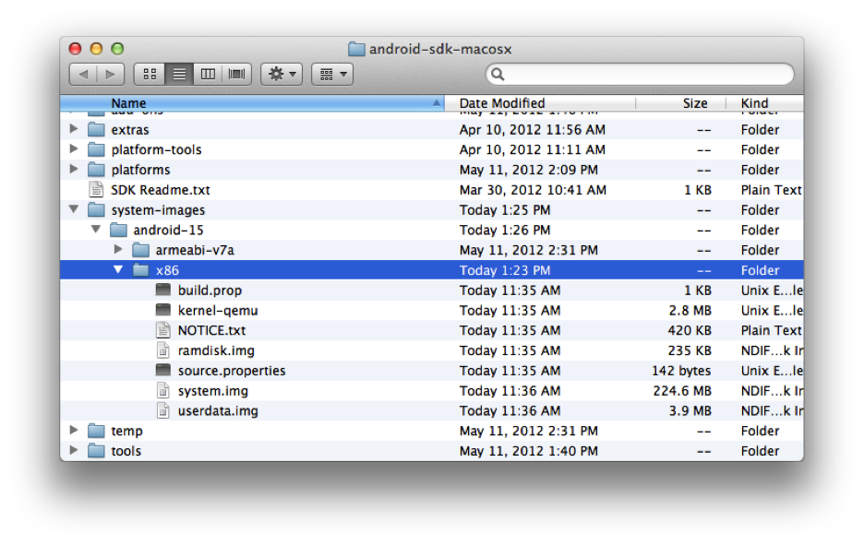Go back to previous folder
Viewport: 864px width, 545px height.
click(x=83, y=74)
